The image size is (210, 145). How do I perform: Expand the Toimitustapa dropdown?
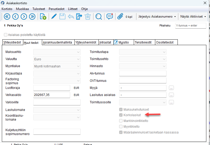143,52
